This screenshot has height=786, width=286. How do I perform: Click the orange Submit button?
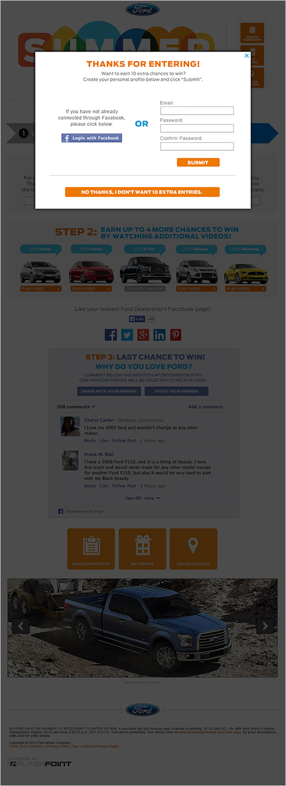tap(198, 163)
